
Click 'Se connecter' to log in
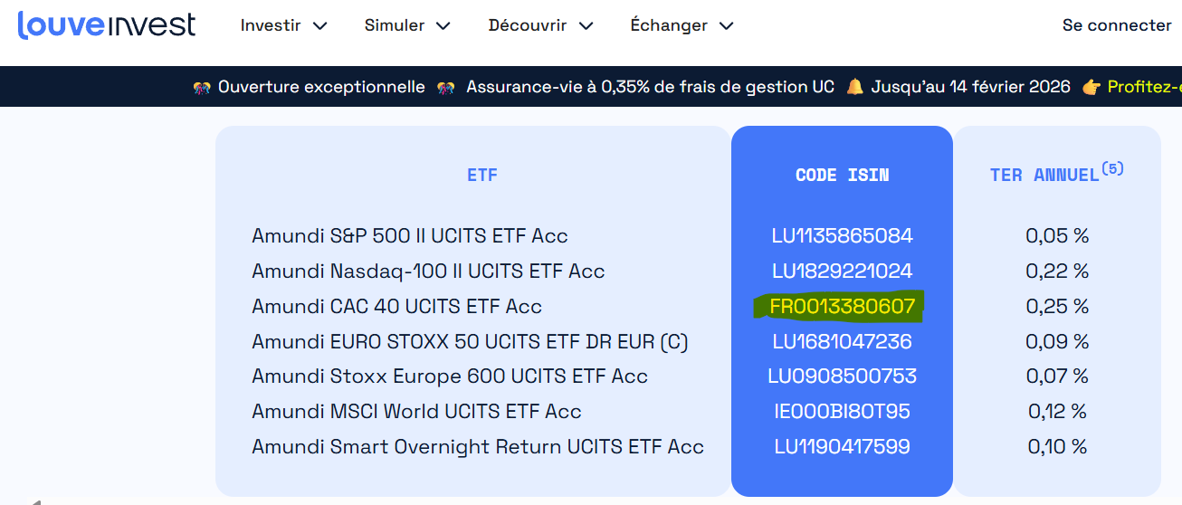point(1116,25)
